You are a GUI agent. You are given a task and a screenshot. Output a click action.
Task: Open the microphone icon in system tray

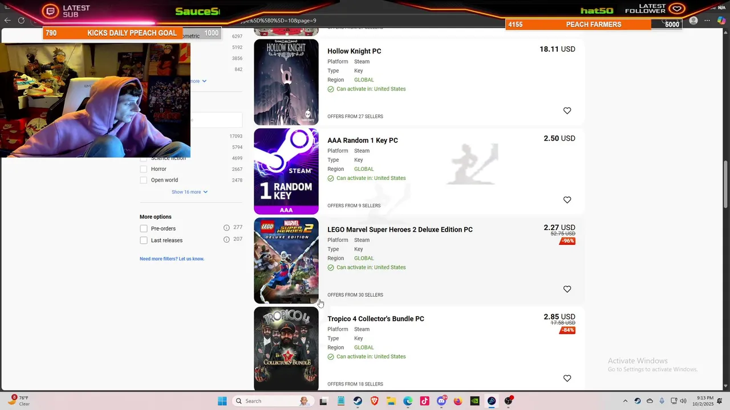662,401
